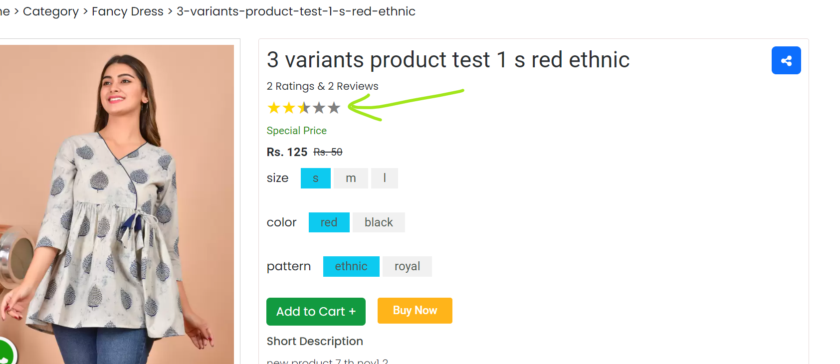840x364 pixels.
Task: Open the Category breadcrumb link
Action: coord(51,11)
